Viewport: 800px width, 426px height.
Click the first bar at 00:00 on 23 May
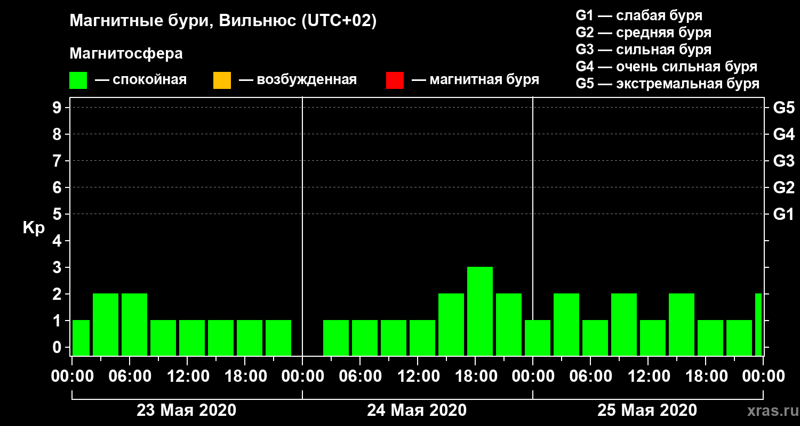[x=81, y=338]
